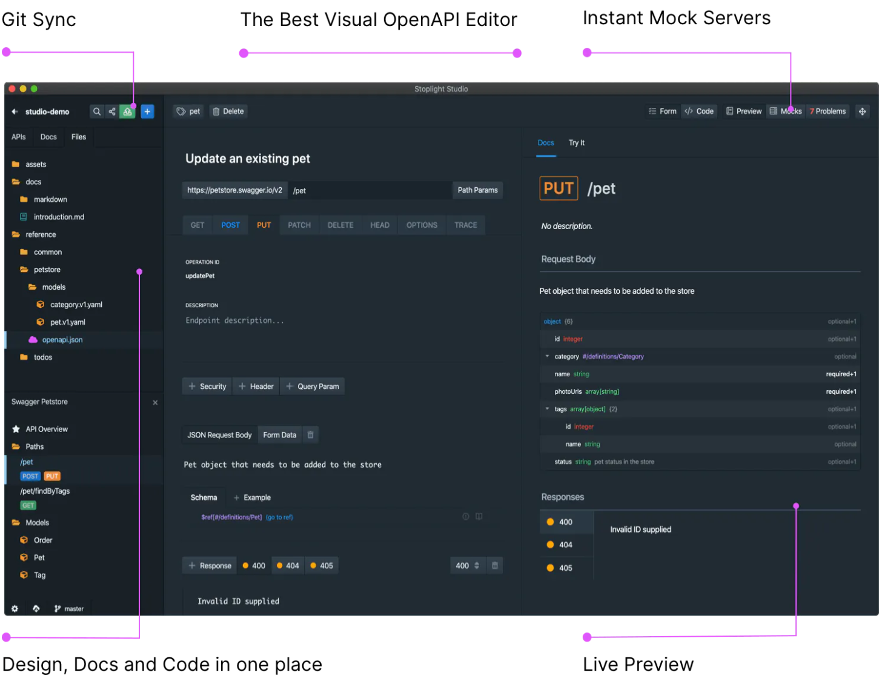Open the 7 Problems panel
This screenshot has height=681, width=882.
click(x=827, y=111)
